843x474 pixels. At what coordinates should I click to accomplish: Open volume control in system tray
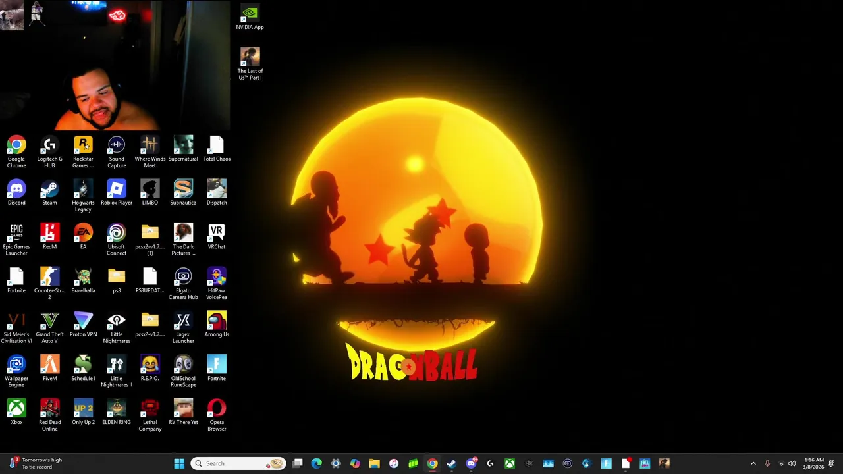click(792, 463)
